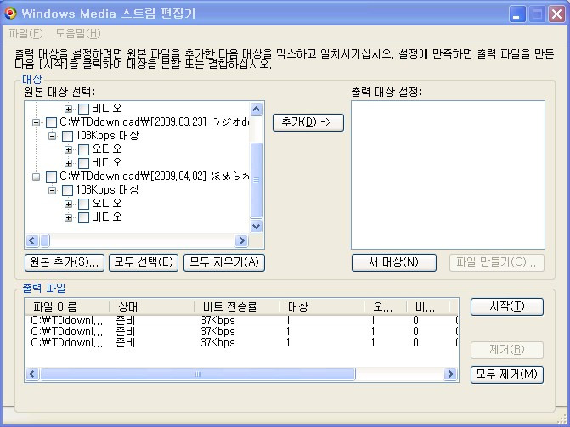Check 비디오 under the 2009.03.23 file
Image resolution: width=570 pixels, height=427 pixels.
[83, 163]
